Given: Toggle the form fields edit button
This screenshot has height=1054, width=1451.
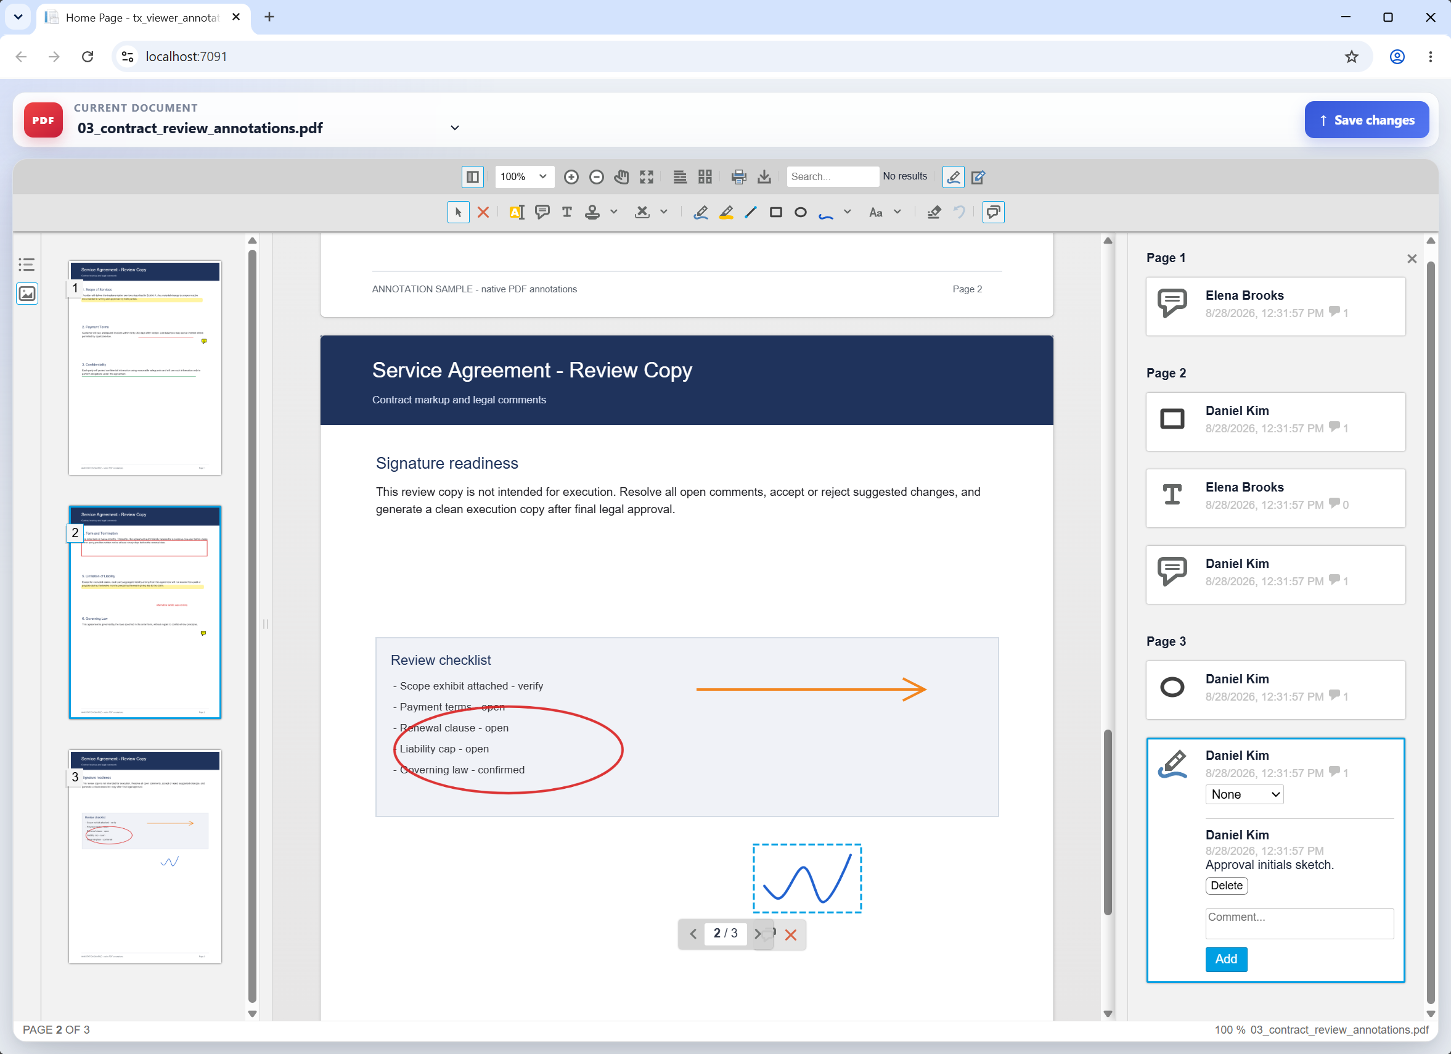Looking at the screenshot, I should (x=978, y=176).
